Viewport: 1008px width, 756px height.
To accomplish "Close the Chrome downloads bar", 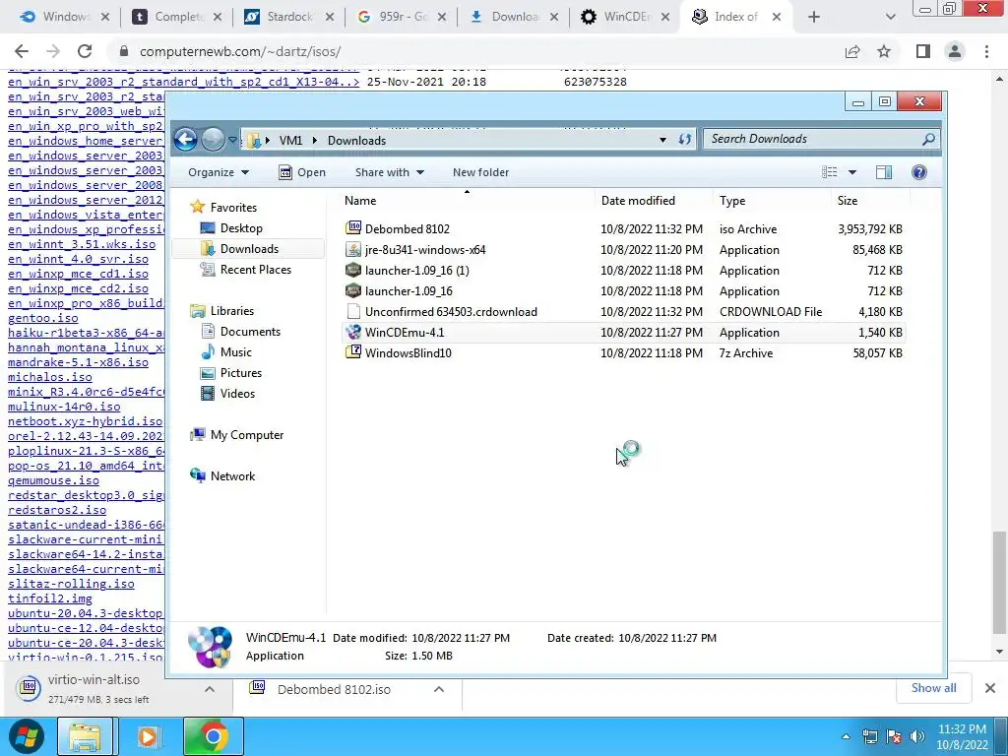I will click(990, 688).
